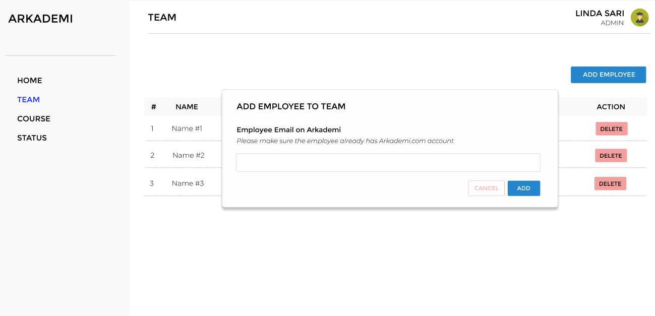This screenshot has height=316, width=655.
Task: Delete the Name #2 row
Action: tap(611, 156)
